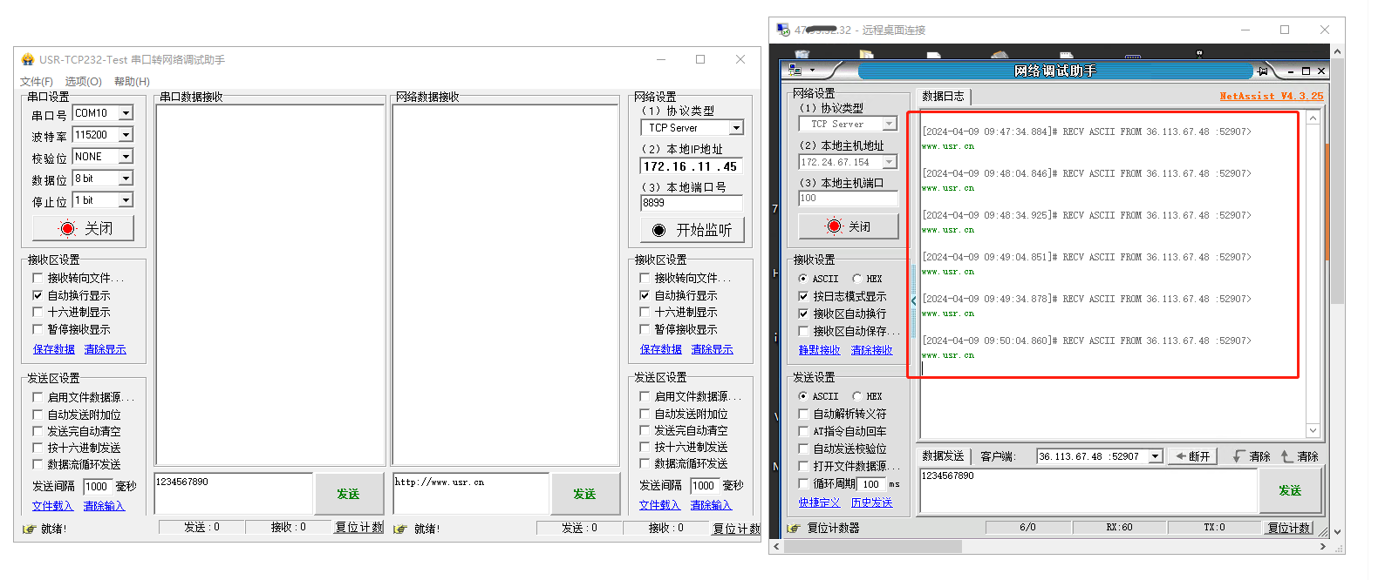The width and height of the screenshot is (1385, 580).
Task: Select HEX radio in NetAssist 发送设置
Action: 856,396
